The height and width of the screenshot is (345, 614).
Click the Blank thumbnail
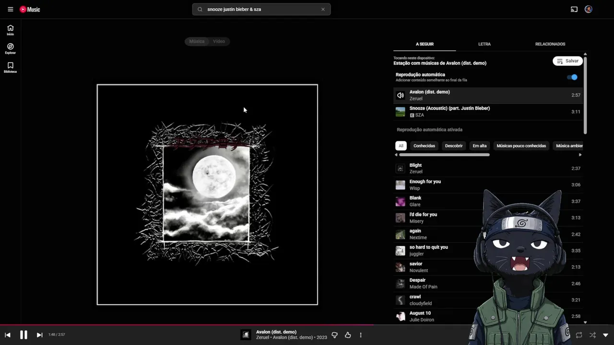(400, 201)
